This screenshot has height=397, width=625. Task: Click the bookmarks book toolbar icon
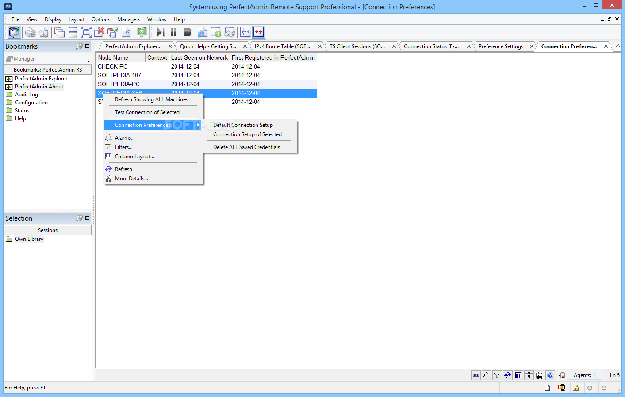(15, 32)
